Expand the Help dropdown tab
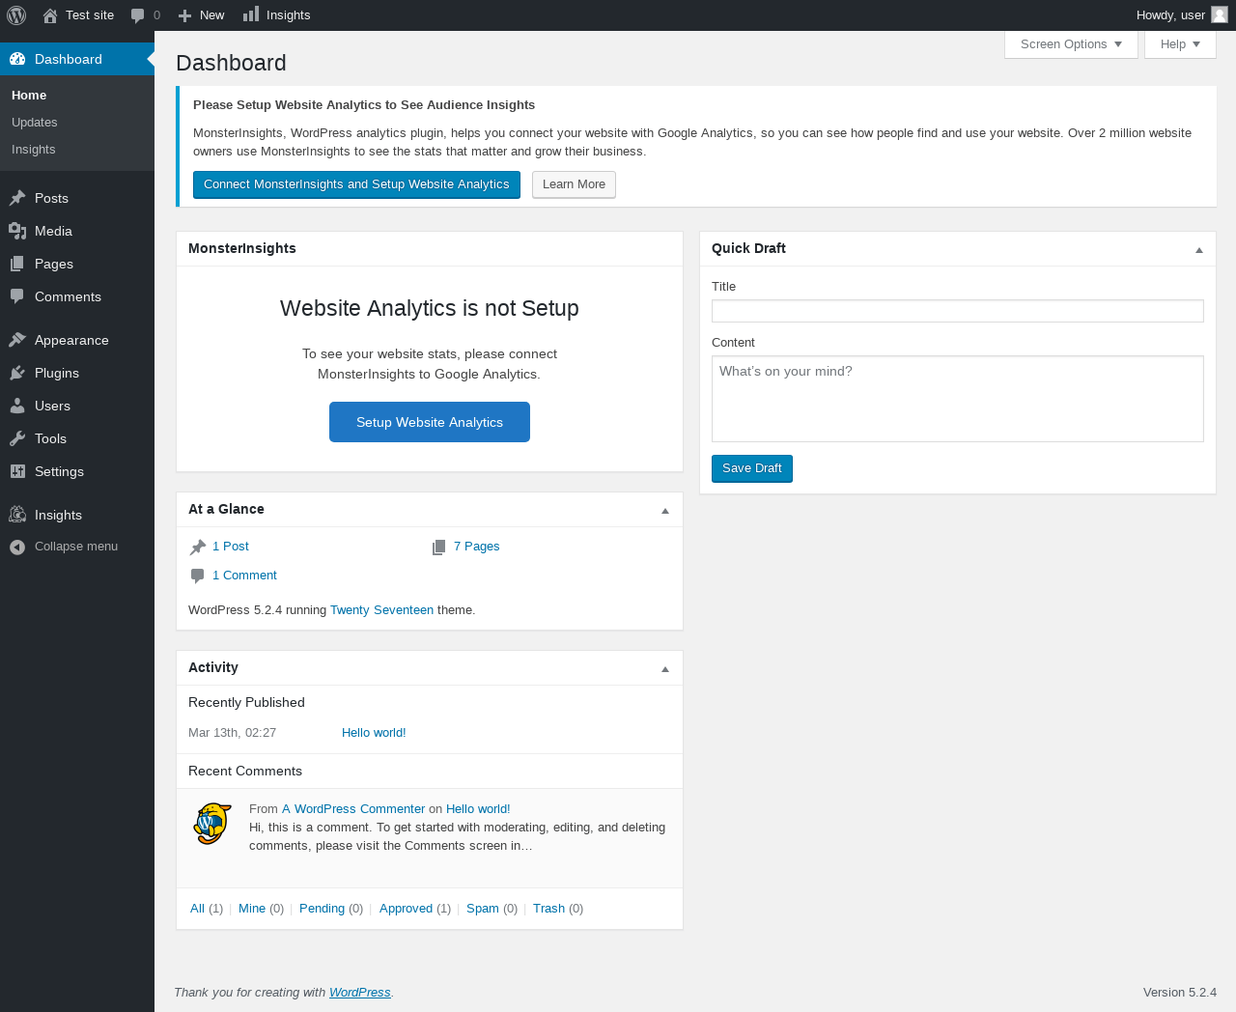The image size is (1236, 1012). (x=1180, y=44)
